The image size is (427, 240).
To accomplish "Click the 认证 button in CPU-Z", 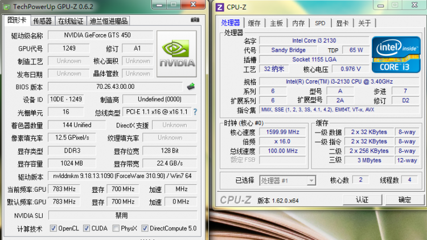I will click(x=362, y=200).
